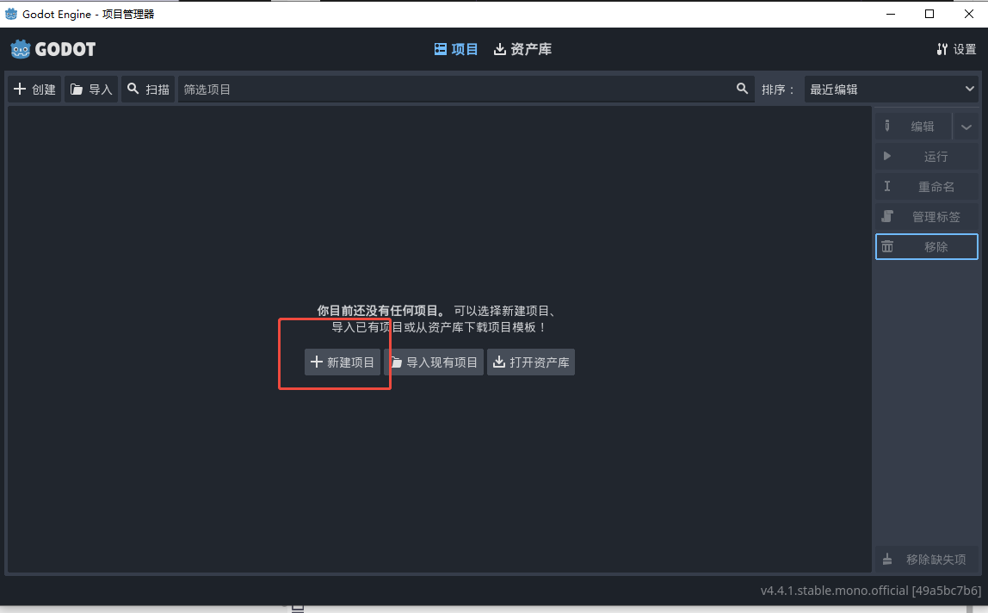The image size is (988, 613).
Task: Minimize the Godot Engine window
Action: pyautogui.click(x=891, y=14)
